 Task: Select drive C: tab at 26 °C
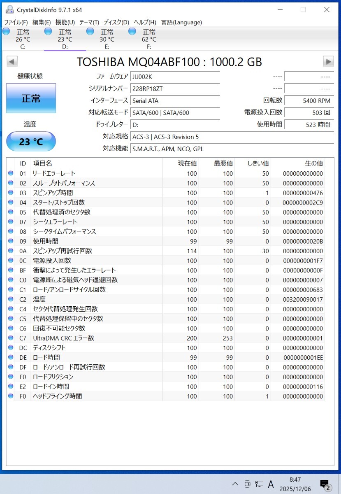pos(22,39)
